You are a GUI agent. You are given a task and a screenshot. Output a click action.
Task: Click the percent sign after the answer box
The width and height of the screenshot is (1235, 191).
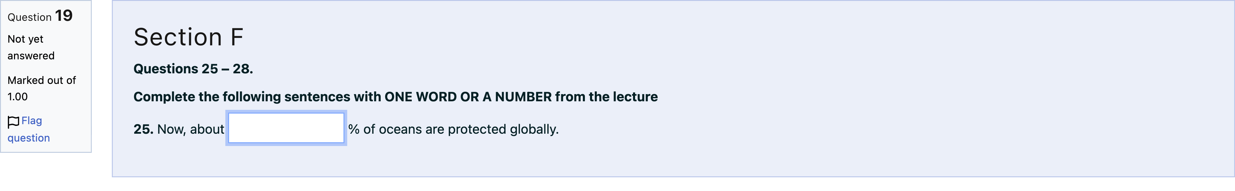coord(354,129)
